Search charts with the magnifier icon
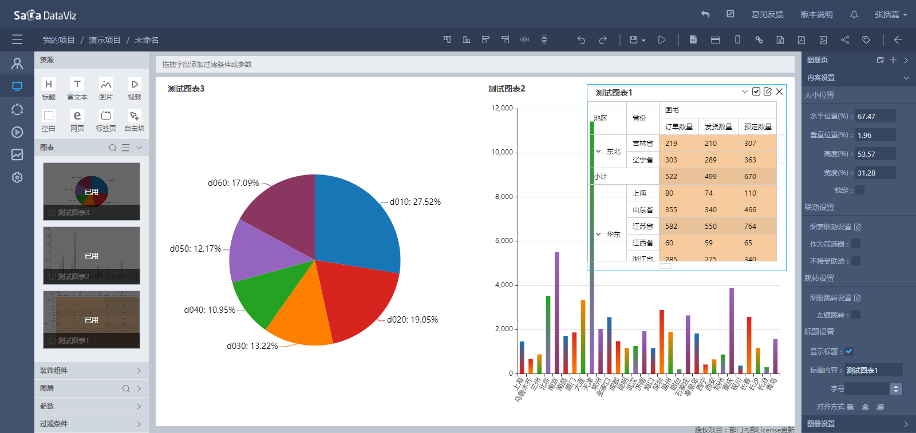Image resolution: width=916 pixels, height=433 pixels. click(x=113, y=148)
